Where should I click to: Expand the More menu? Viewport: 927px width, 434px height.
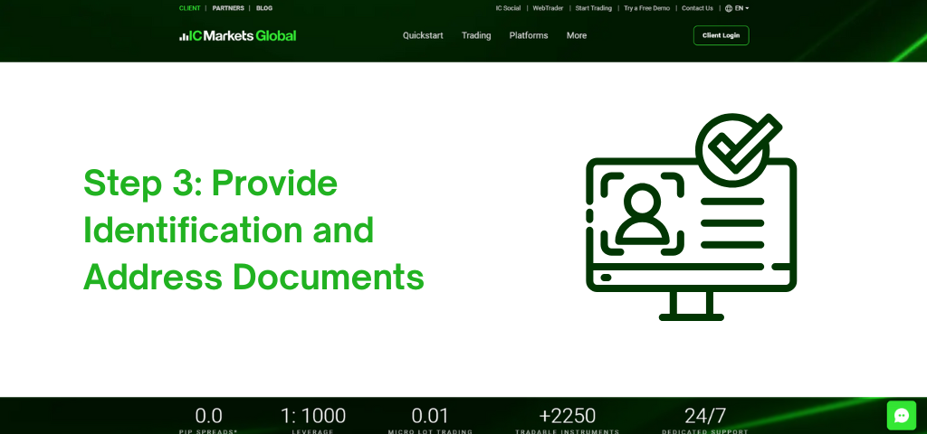(x=577, y=35)
